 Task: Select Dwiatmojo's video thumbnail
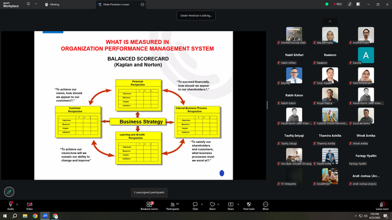[x=330, y=177]
